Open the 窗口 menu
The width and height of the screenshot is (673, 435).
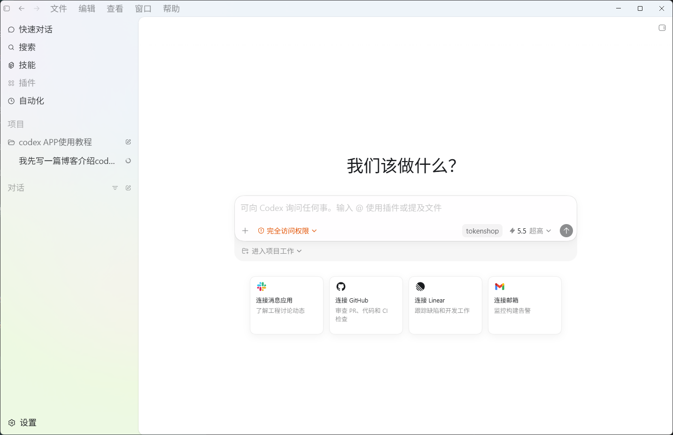coord(143,8)
